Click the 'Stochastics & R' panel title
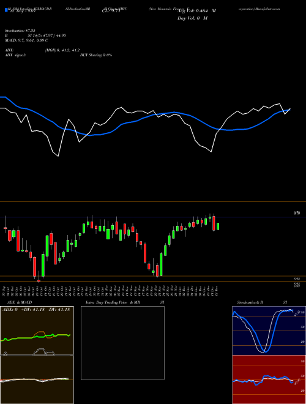 [250, 302]
